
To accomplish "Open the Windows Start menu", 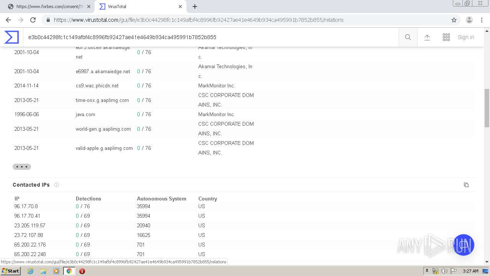I will [x=11, y=271].
